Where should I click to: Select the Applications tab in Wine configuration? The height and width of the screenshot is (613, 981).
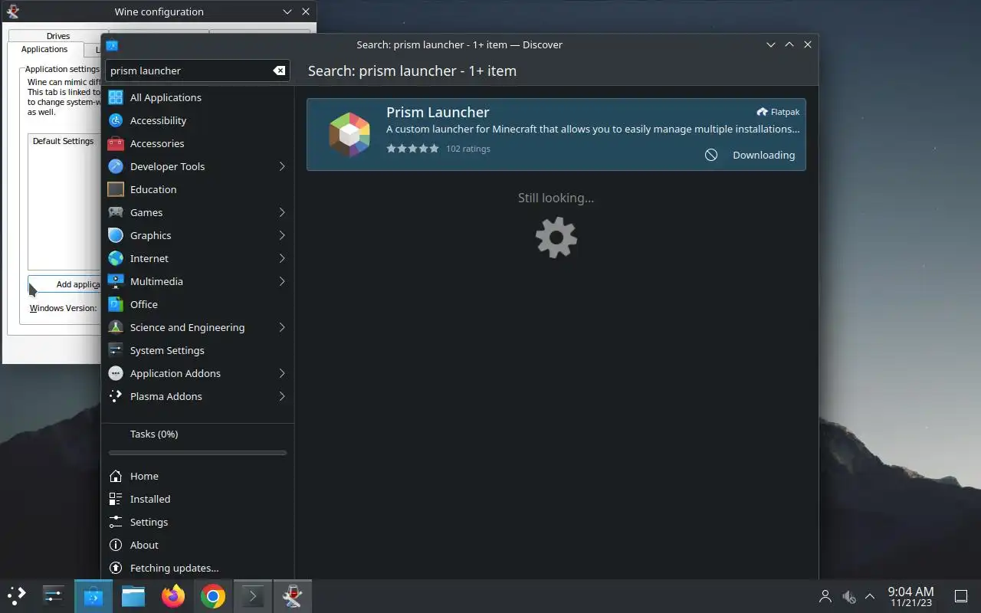44,49
